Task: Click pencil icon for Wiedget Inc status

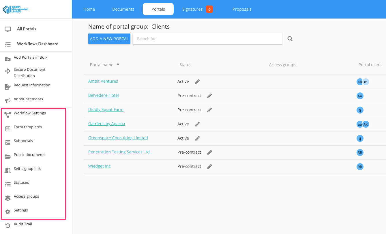Action: [x=209, y=166]
